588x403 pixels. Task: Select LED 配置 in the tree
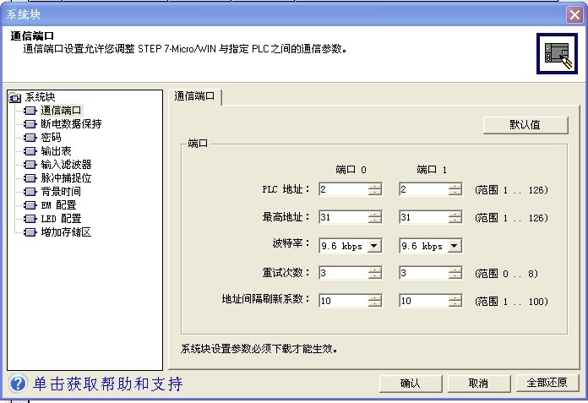pyautogui.click(x=61, y=219)
